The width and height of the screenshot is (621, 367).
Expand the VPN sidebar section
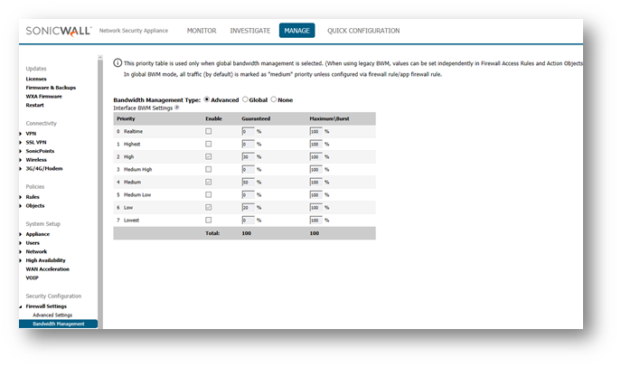tap(21, 133)
